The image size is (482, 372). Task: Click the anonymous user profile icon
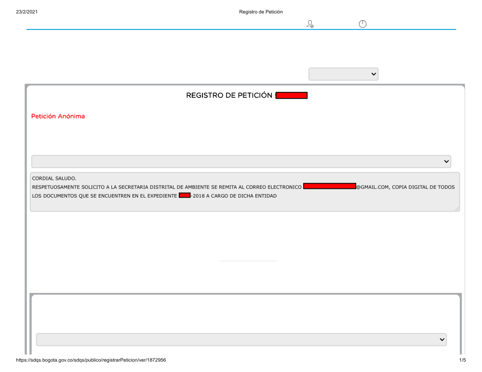coord(310,24)
